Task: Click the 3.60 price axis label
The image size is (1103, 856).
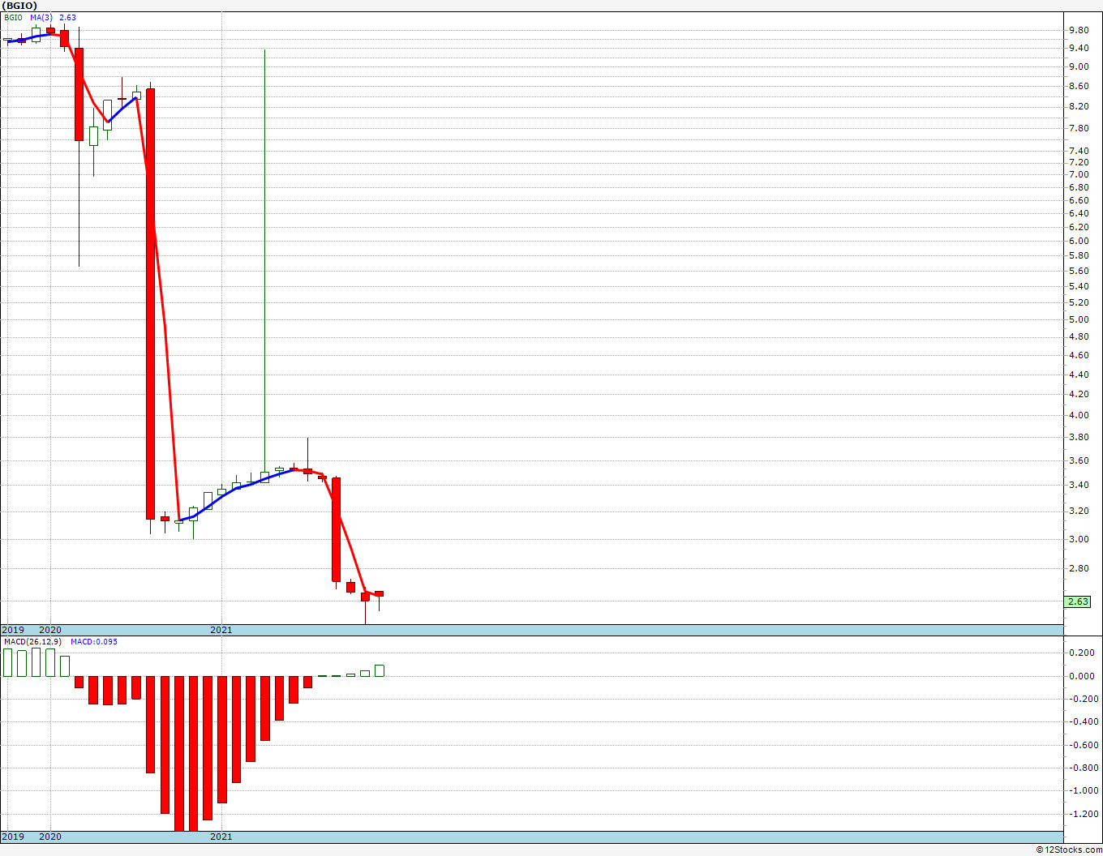Action: pos(1079,460)
